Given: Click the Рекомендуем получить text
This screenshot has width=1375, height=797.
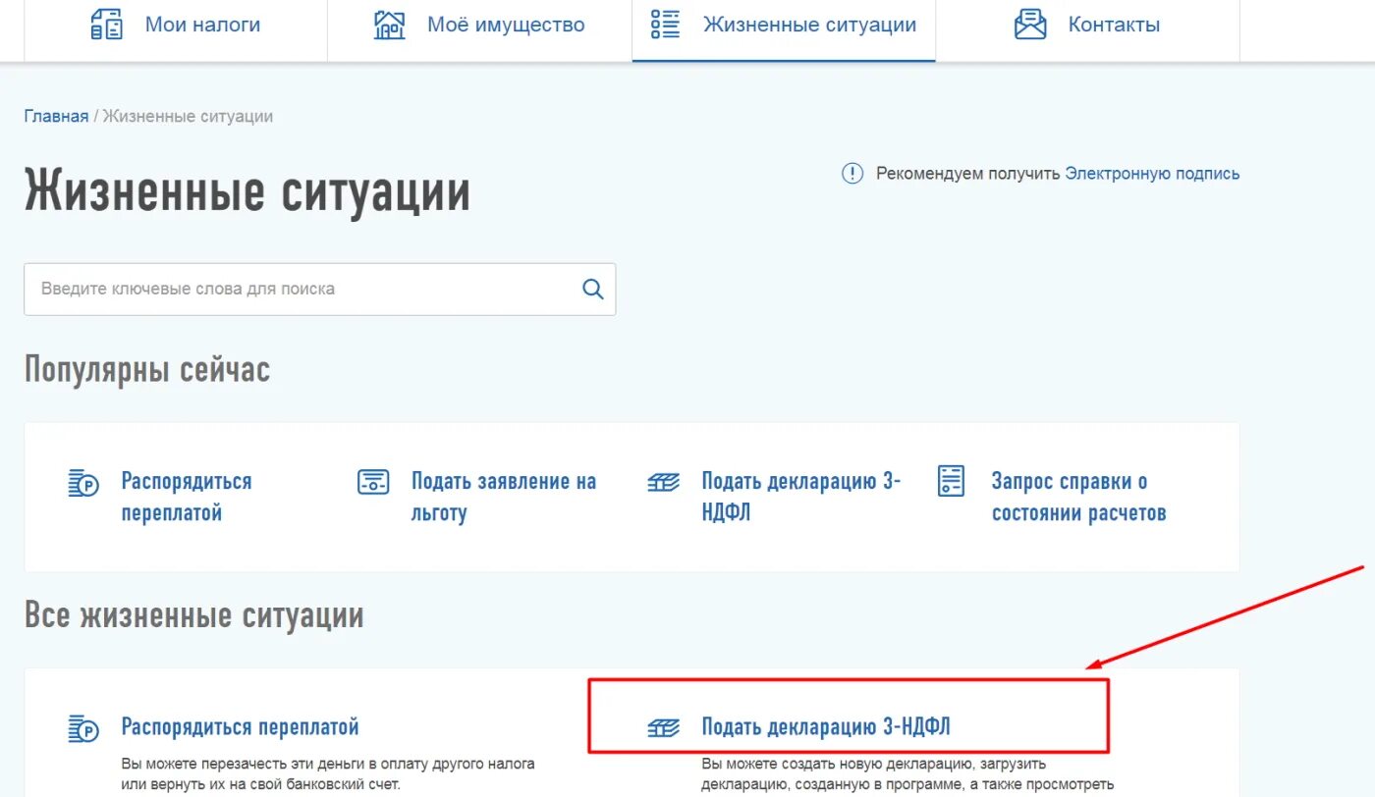Looking at the screenshot, I should [x=968, y=174].
